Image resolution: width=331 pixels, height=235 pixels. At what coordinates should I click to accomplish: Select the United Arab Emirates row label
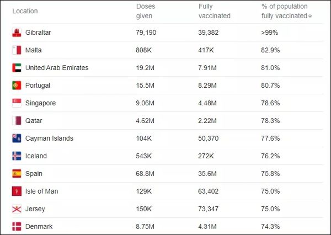(x=56, y=68)
